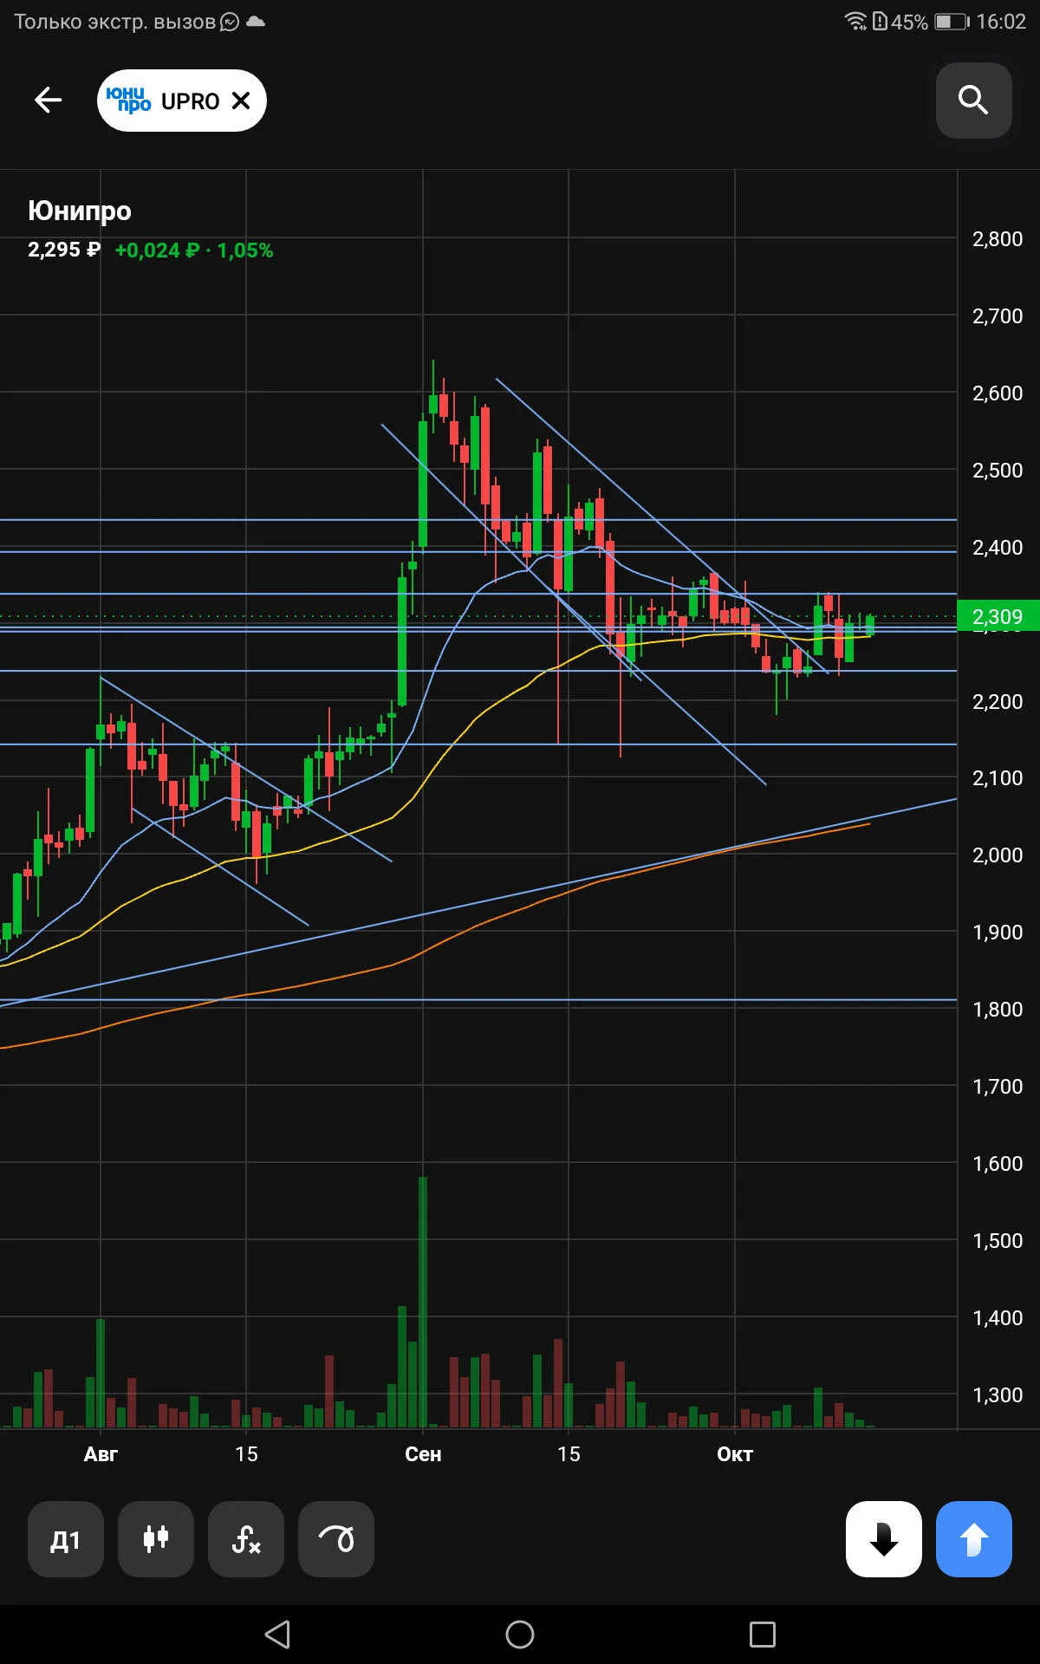This screenshot has height=1664, width=1040.
Task: Tap the blue up-arrow buy button
Action: pos(974,1539)
